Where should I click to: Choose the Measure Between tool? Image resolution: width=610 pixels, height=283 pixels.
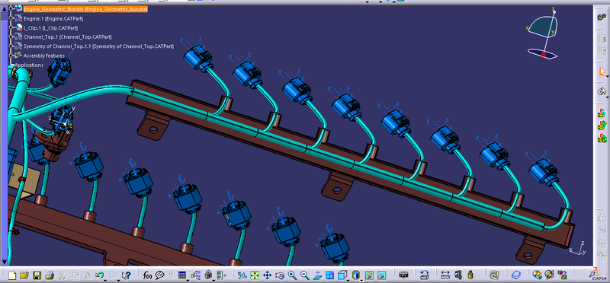[x=445, y=275]
